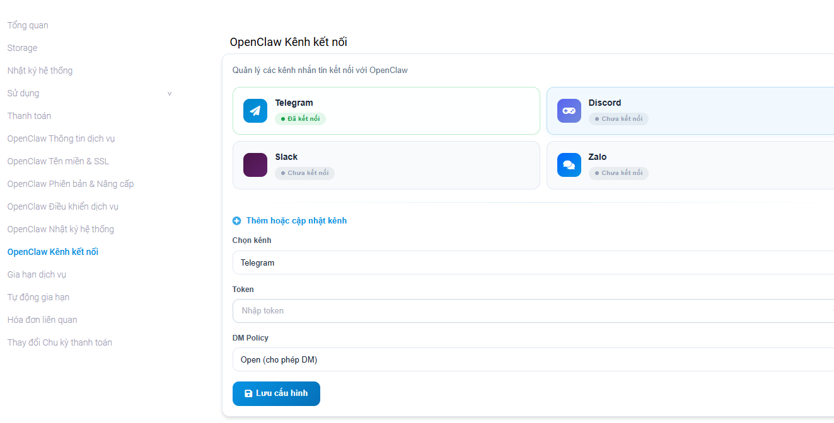Viewport: 834px width, 423px height.
Task: Click the Zalo chat bubble icon
Action: point(569,164)
